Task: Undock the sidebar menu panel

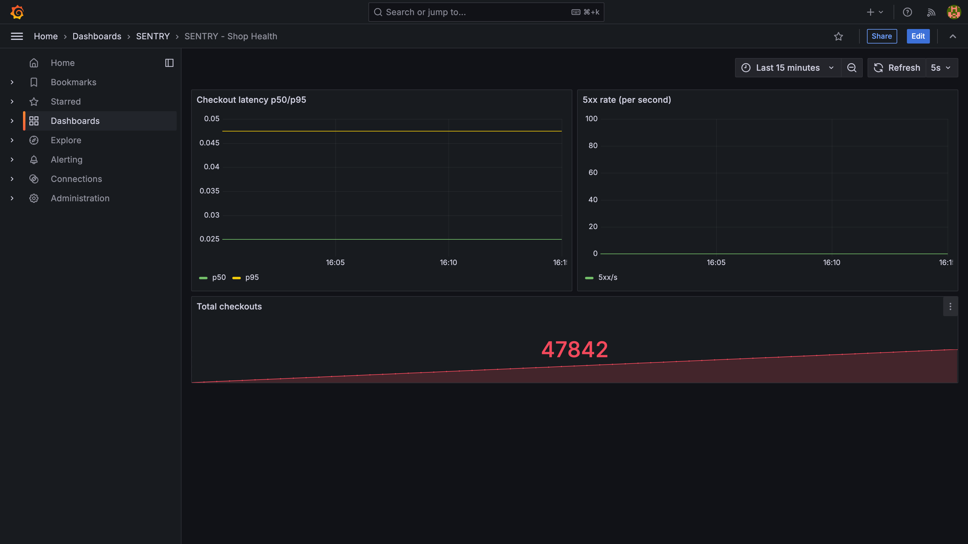Action: pos(169,63)
